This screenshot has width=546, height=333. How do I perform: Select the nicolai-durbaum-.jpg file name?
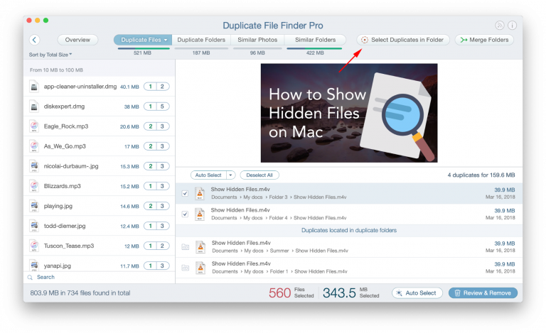pyautogui.click(x=71, y=166)
